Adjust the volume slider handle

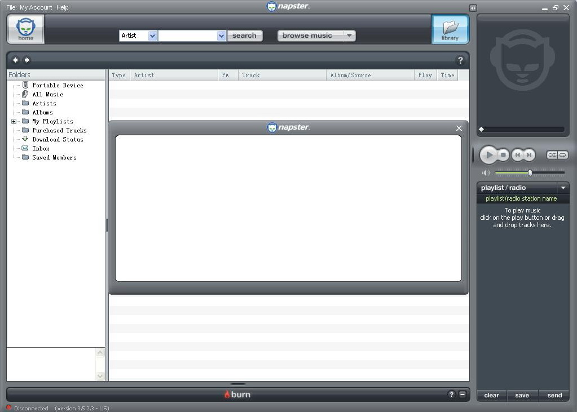[530, 172]
